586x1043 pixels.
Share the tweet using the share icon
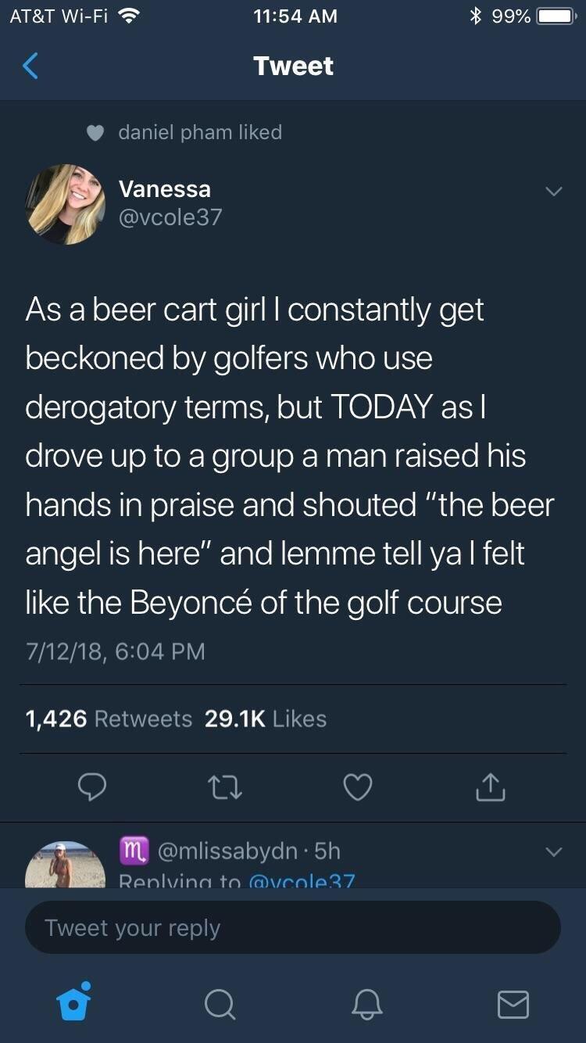pyautogui.click(x=491, y=787)
